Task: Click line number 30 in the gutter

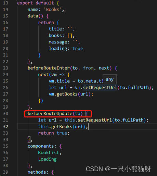Action: [x=5, y=114]
